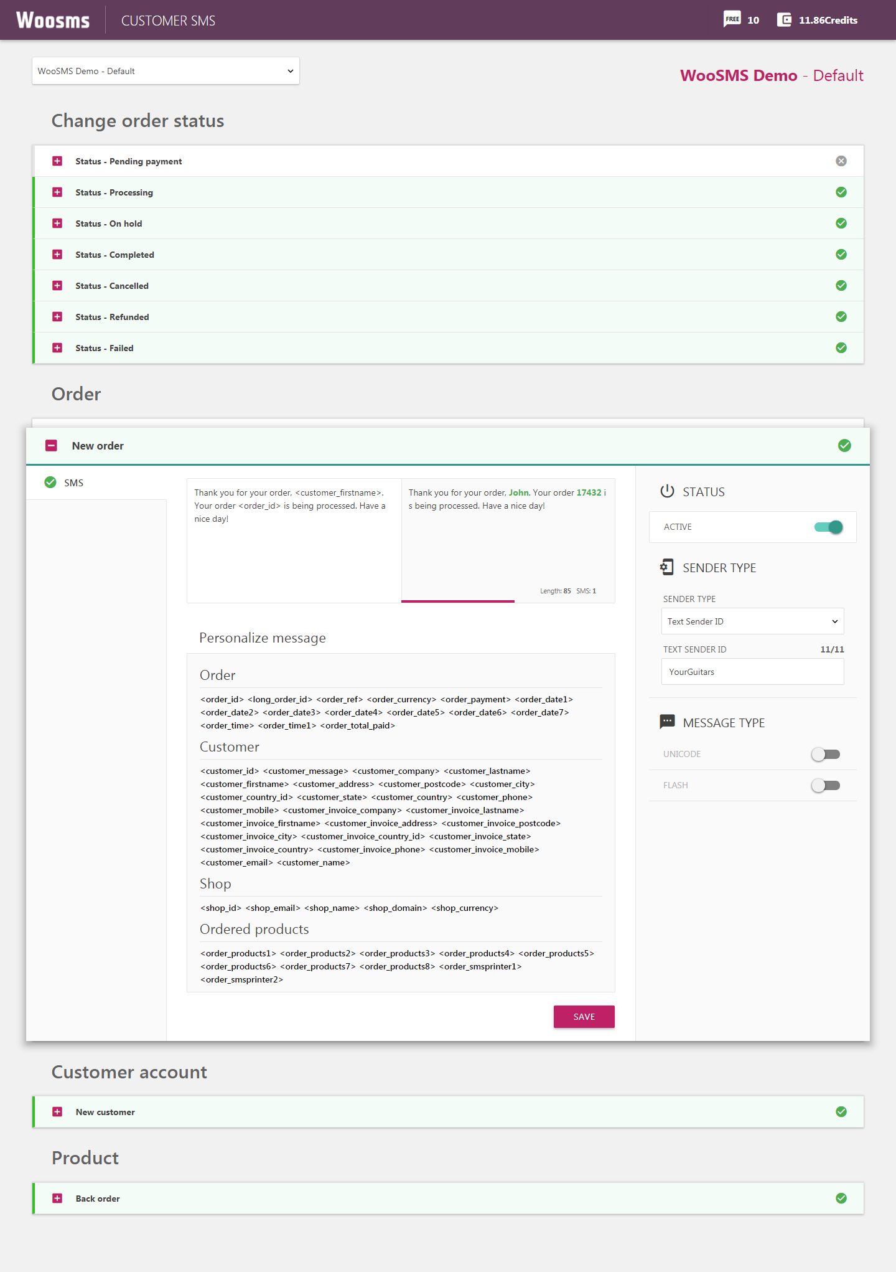
Task: Disable the Active status toggle
Action: point(828,527)
